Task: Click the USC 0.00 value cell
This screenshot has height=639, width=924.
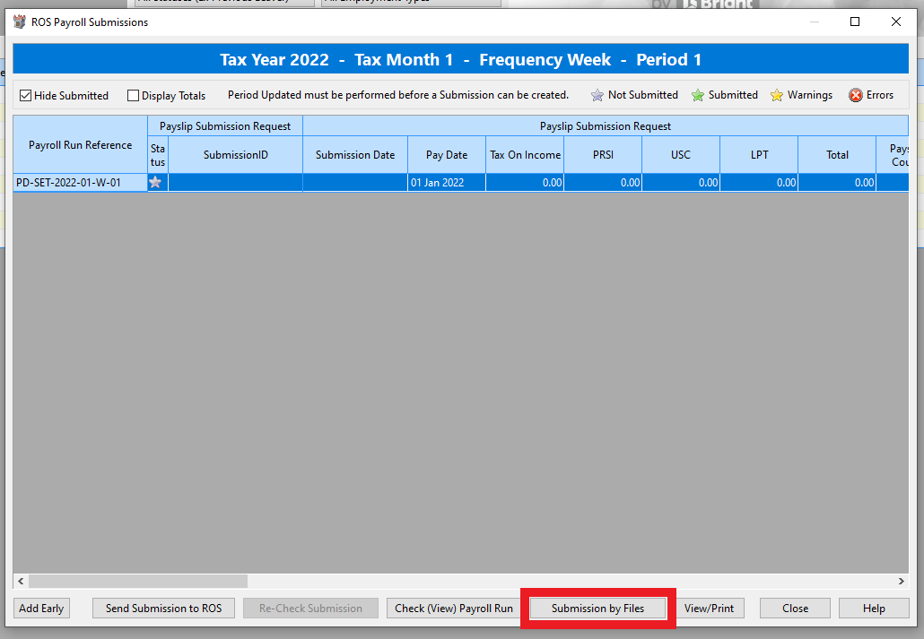Action: click(681, 183)
